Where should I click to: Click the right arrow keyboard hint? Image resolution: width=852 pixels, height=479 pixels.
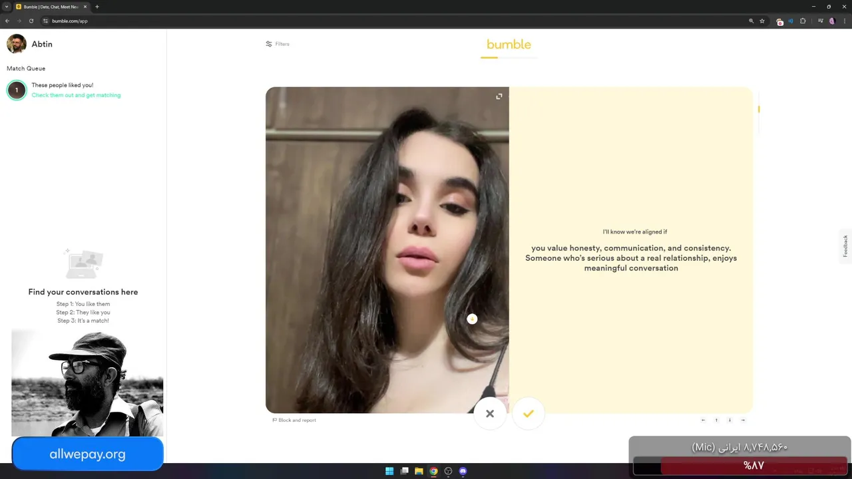[743, 420]
